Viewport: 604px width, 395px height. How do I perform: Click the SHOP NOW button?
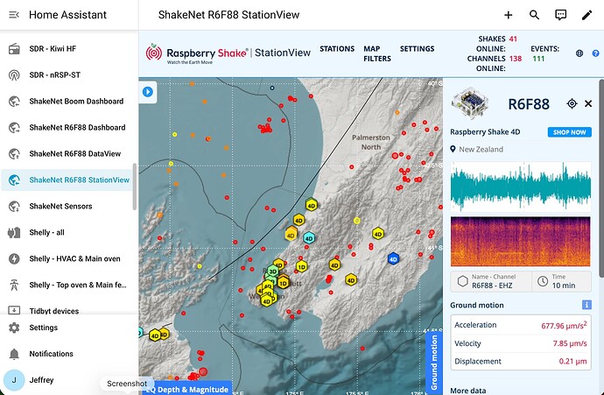(x=569, y=132)
